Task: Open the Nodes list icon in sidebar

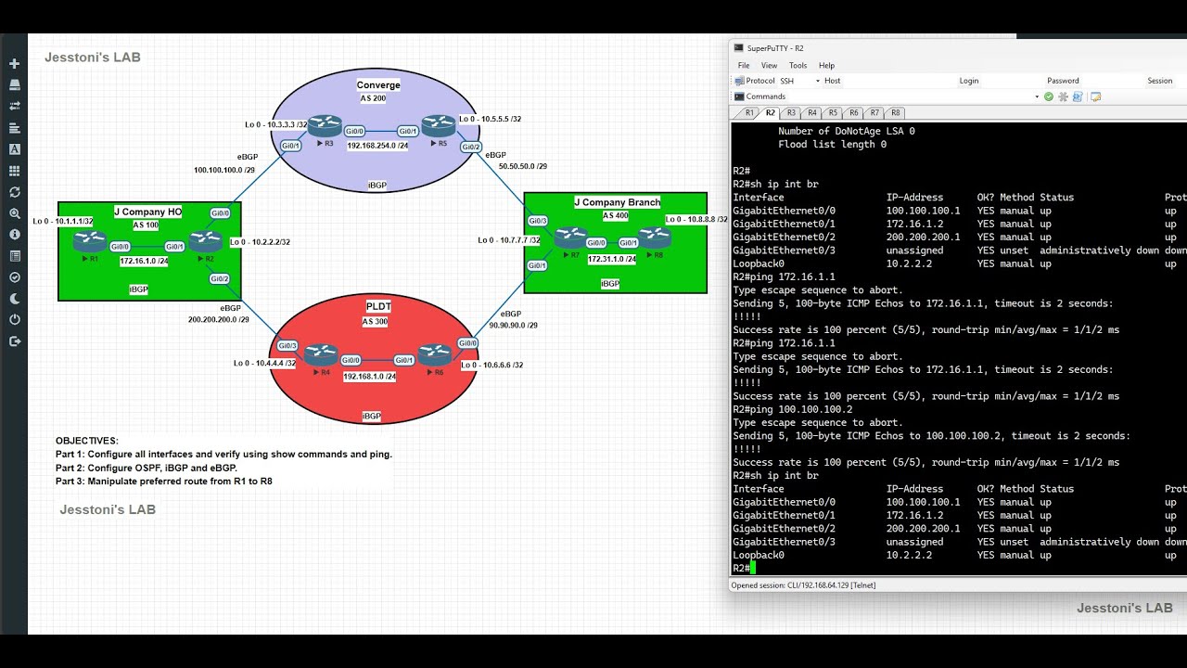Action: (14, 85)
